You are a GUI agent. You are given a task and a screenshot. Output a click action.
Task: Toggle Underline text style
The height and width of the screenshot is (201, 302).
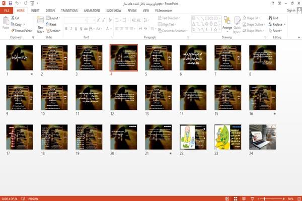(x=76, y=29)
